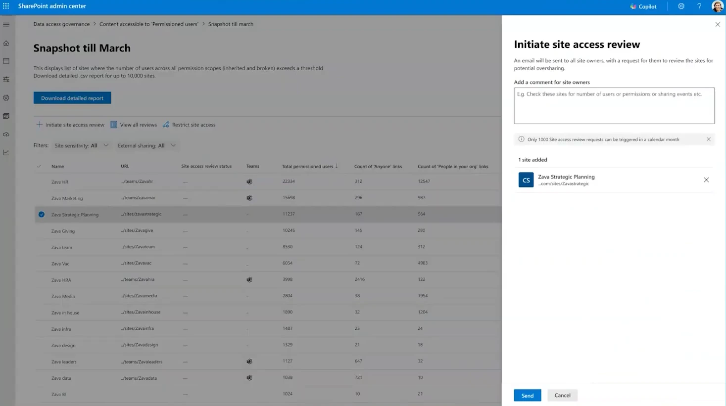Click the Count of 'Anyone' links header
This screenshot has height=406, width=726.
coord(378,167)
